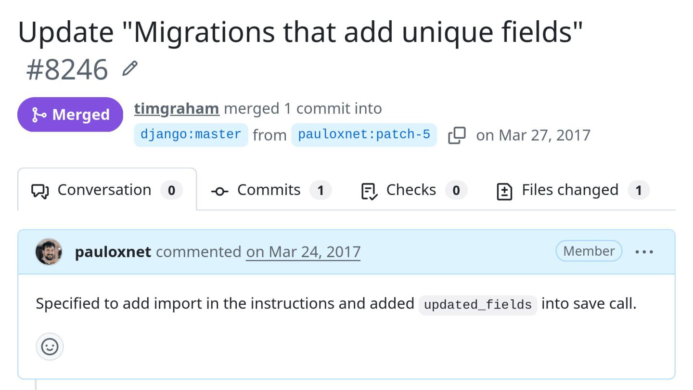
Task: Open the django:master branch link
Action: [191, 134]
